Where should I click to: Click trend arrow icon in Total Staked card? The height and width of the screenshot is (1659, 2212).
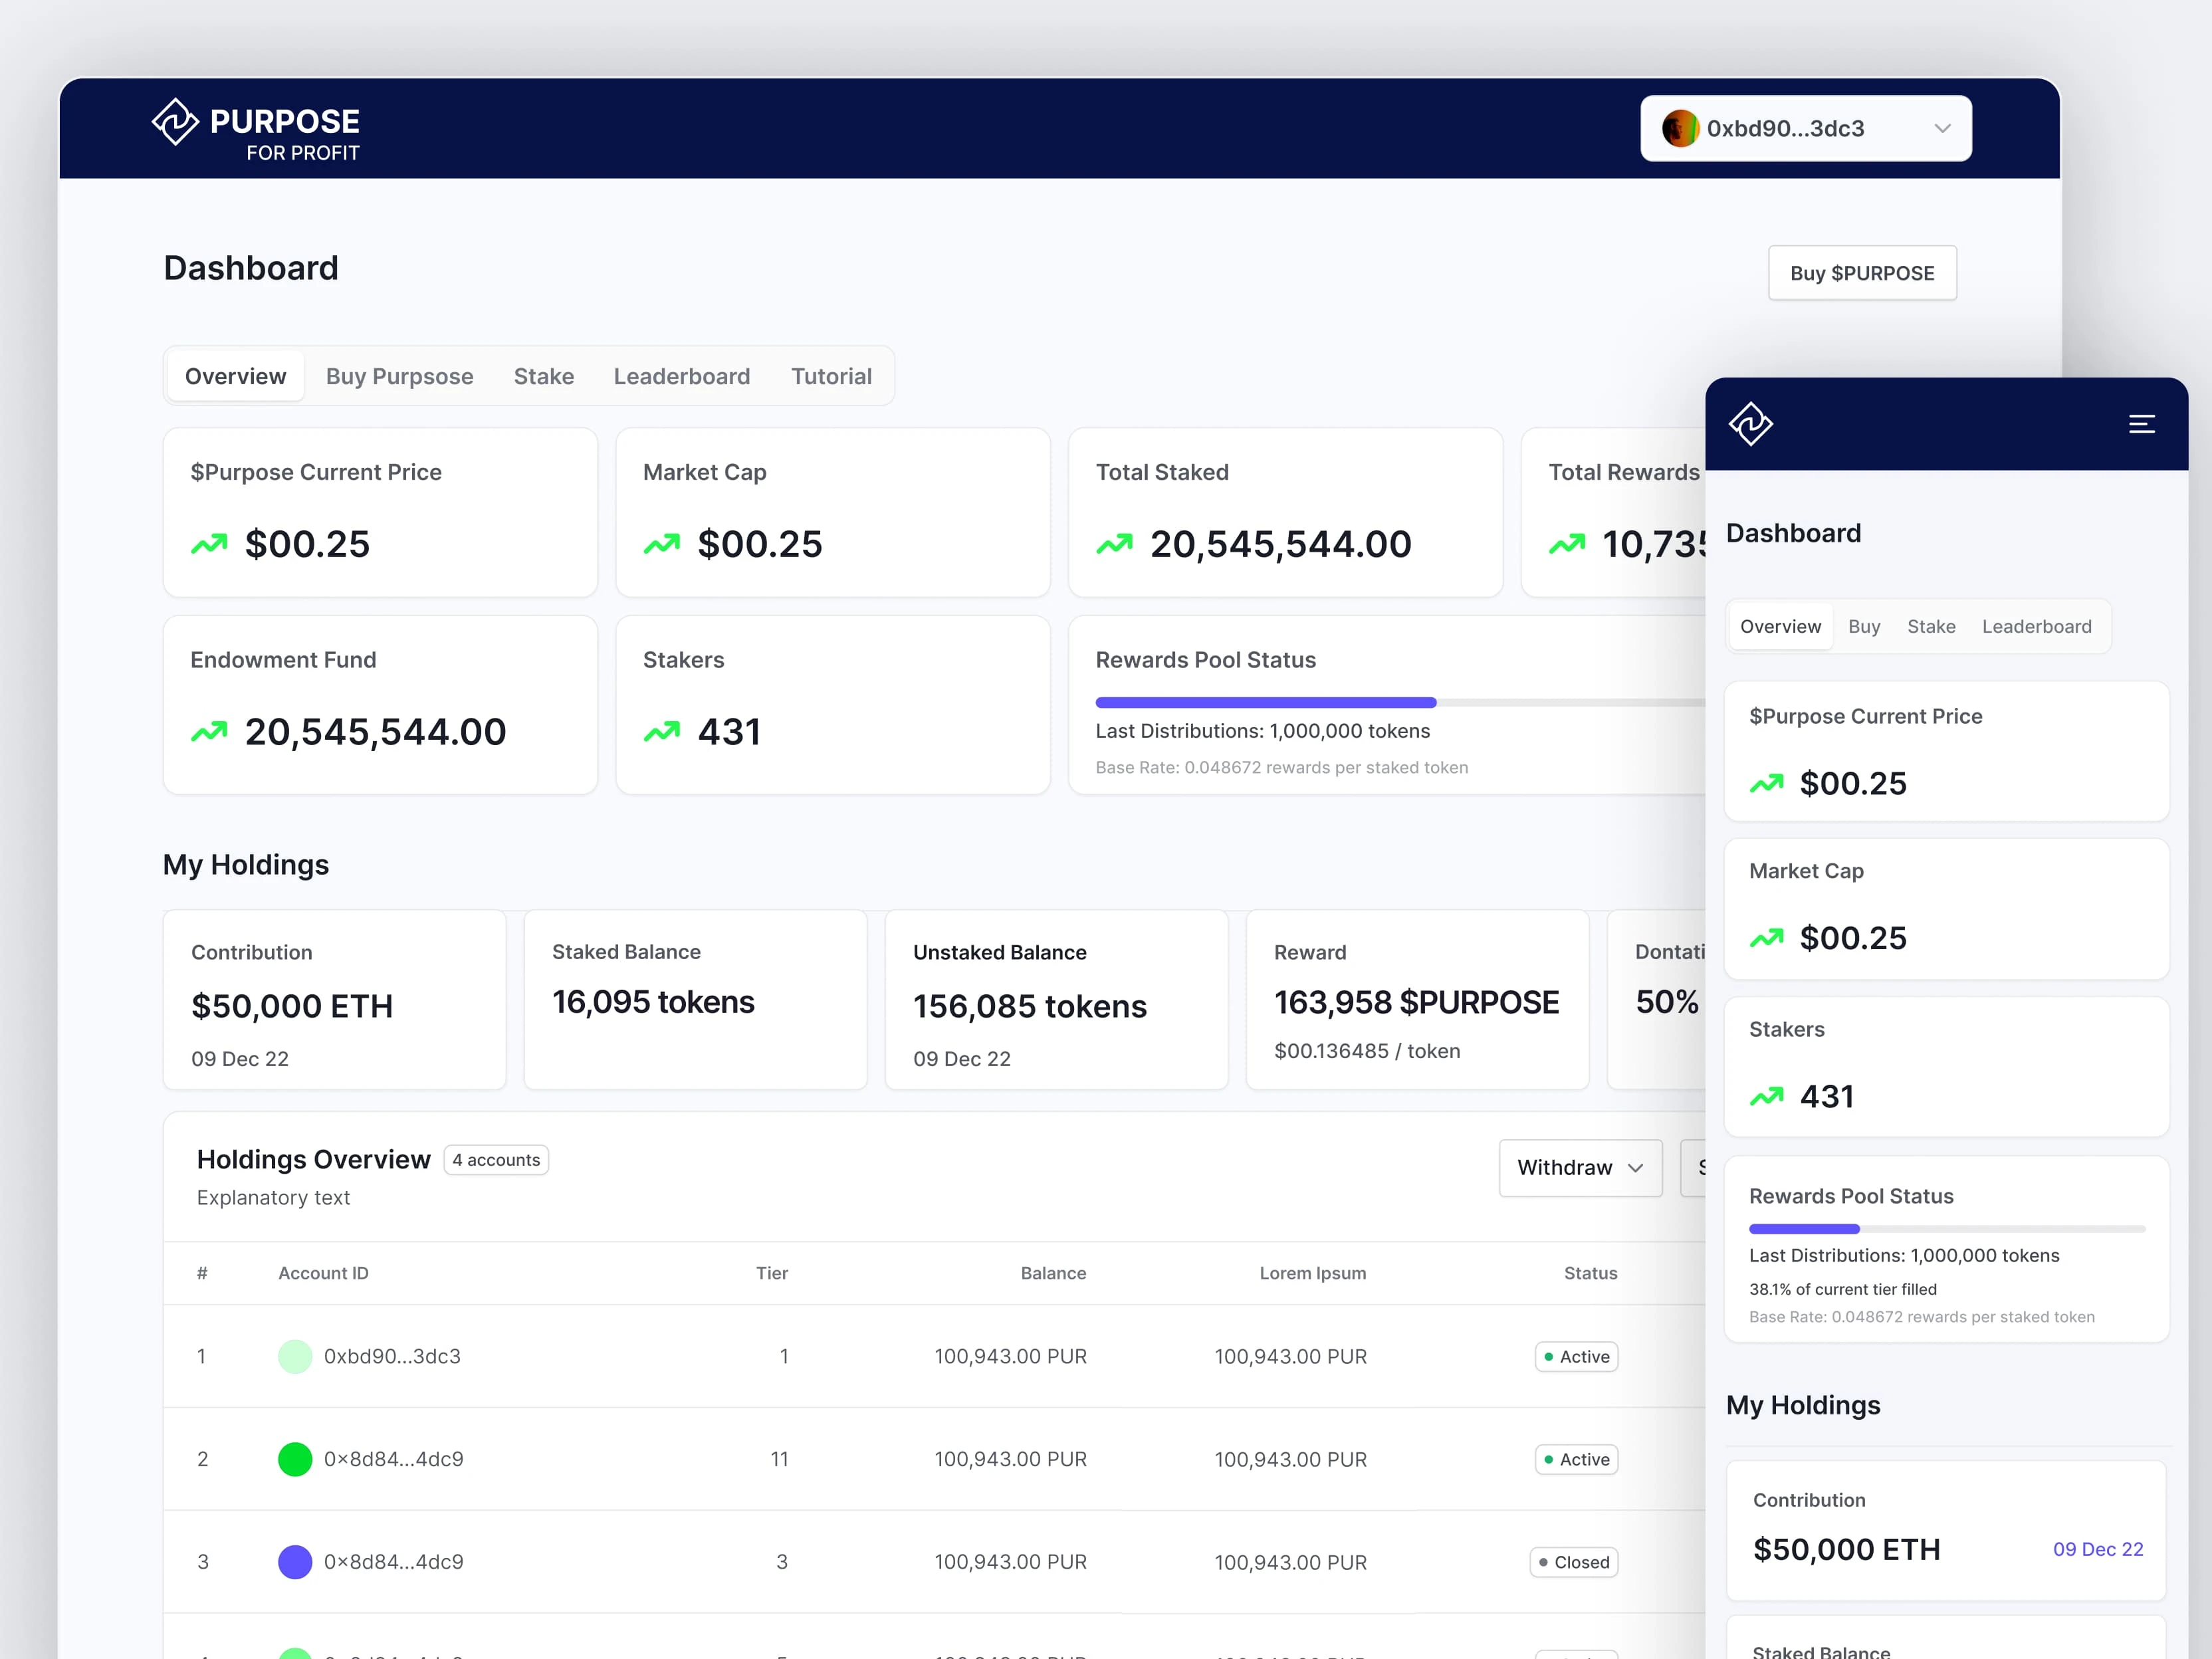pyautogui.click(x=1114, y=544)
